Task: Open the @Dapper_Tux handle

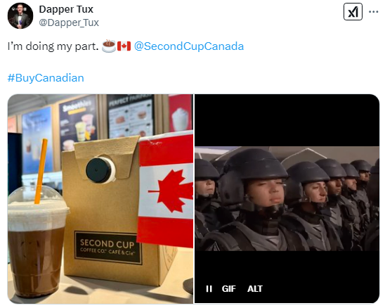Action: point(69,23)
